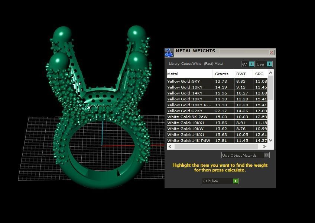This screenshot has height=223, width=315.
Task: Click the Calculate button
Action: coord(220,181)
